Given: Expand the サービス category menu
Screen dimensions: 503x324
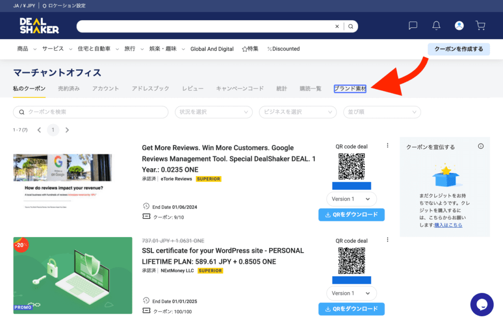Looking at the screenshot, I should (57, 49).
